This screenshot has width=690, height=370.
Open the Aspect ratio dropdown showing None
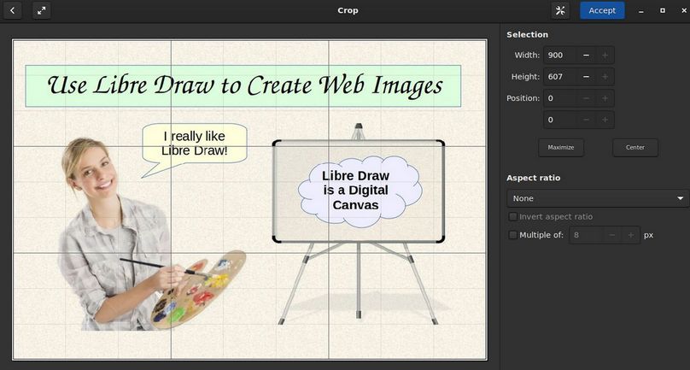point(598,198)
